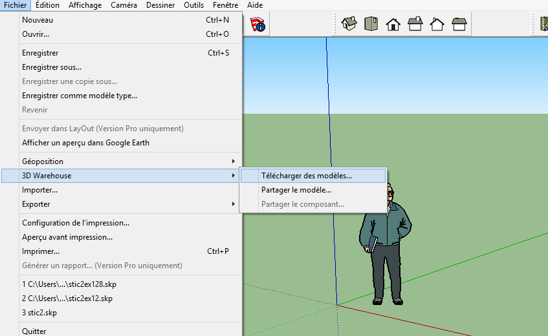The width and height of the screenshot is (548, 336).
Task: Switch to the Front view icon
Action: [x=393, y=25]
